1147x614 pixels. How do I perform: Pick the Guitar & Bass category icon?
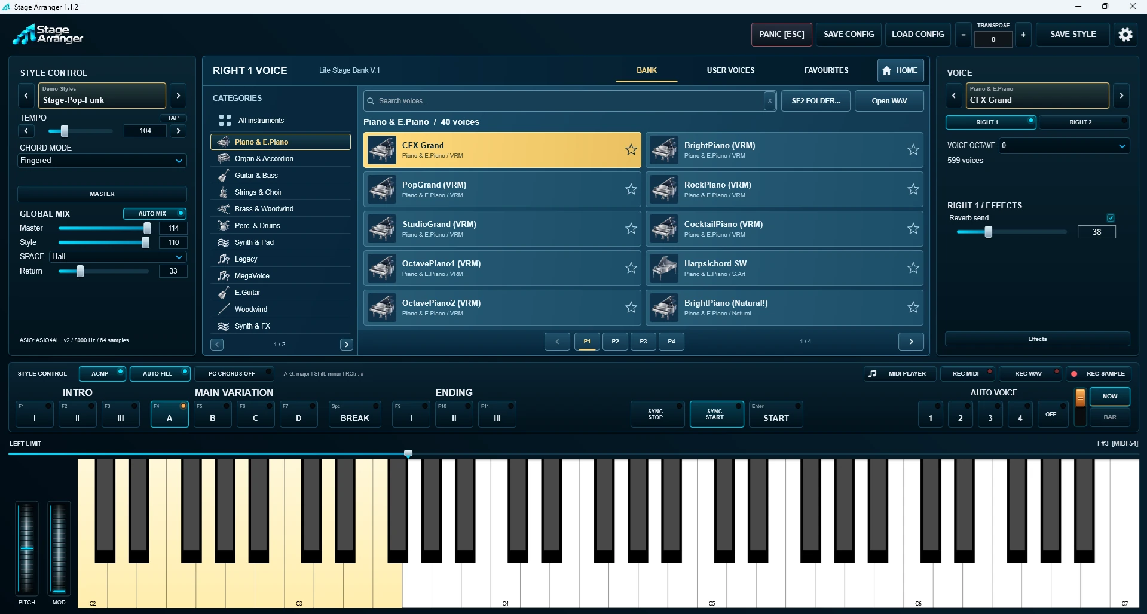[224, 176]
